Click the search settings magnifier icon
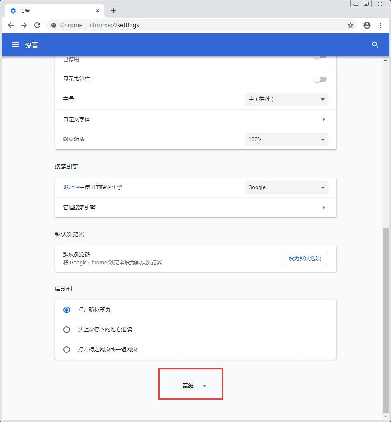Image resolution: width=391 pixels, height=422 pixels. click(375, 45)
